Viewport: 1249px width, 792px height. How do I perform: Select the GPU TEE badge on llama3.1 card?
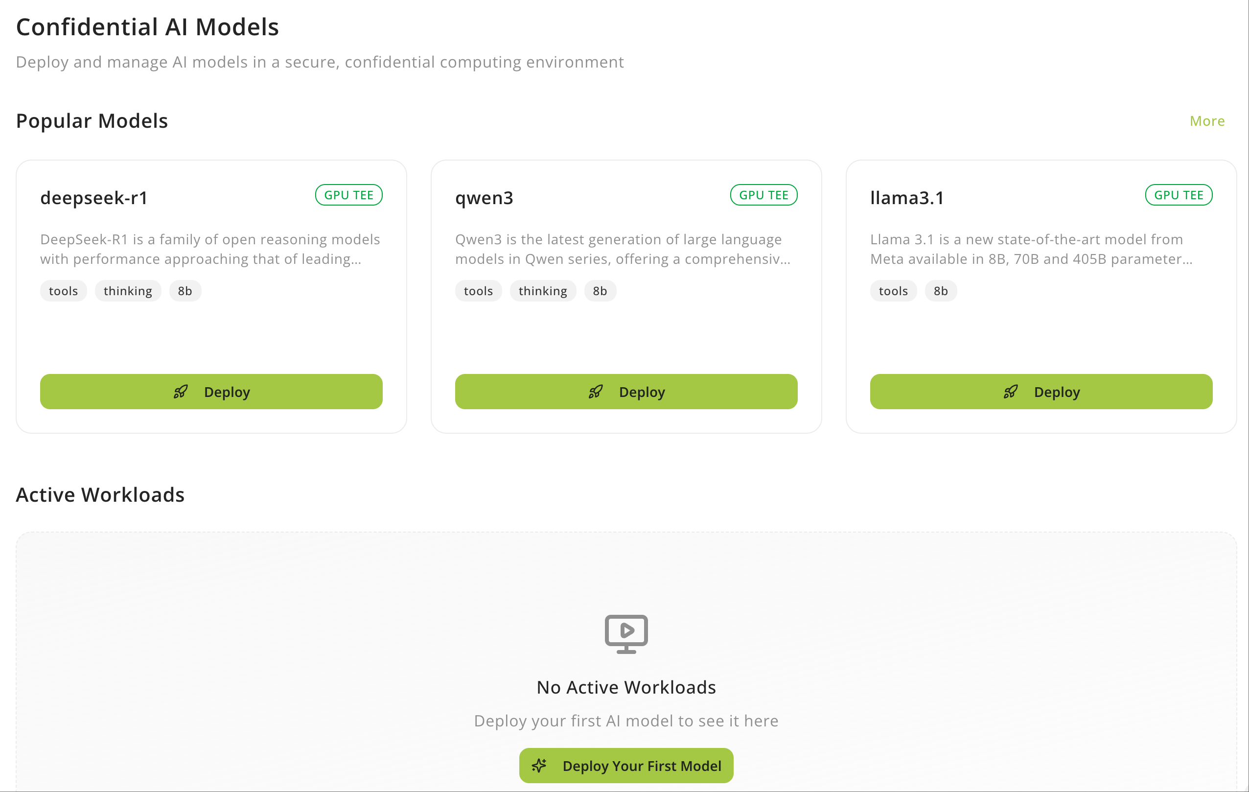(x=1179, y=194)
